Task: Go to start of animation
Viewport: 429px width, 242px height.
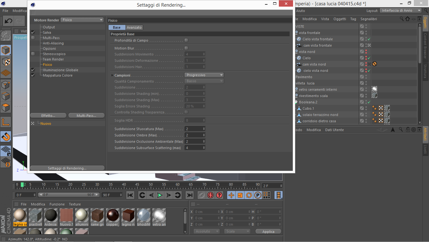Action: pos(130,195)
